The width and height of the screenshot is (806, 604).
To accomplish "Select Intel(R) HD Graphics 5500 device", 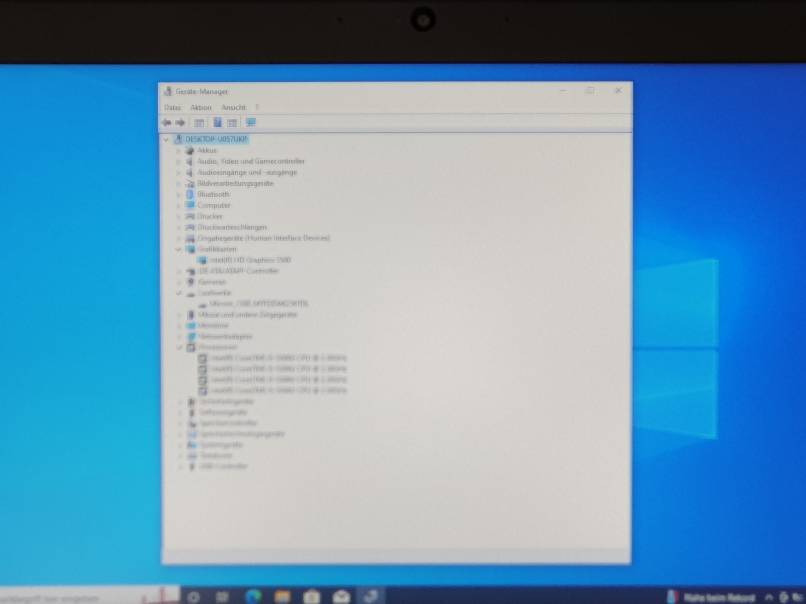I will point(249,260).
